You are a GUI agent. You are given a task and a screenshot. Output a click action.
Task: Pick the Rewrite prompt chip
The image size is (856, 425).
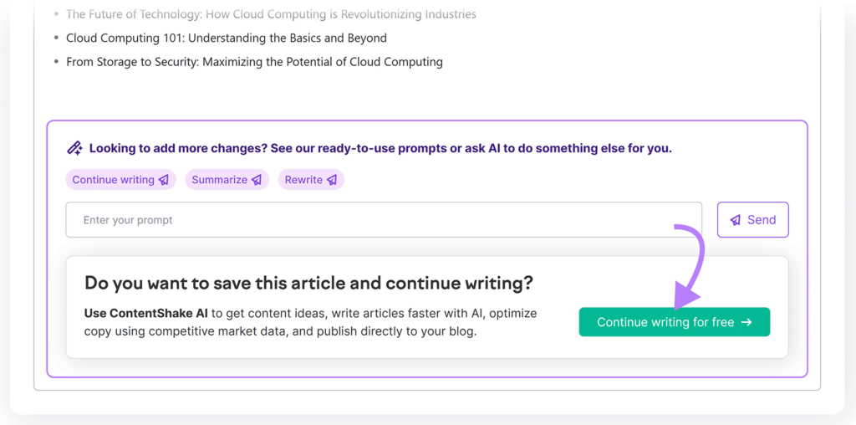point(311,180)
